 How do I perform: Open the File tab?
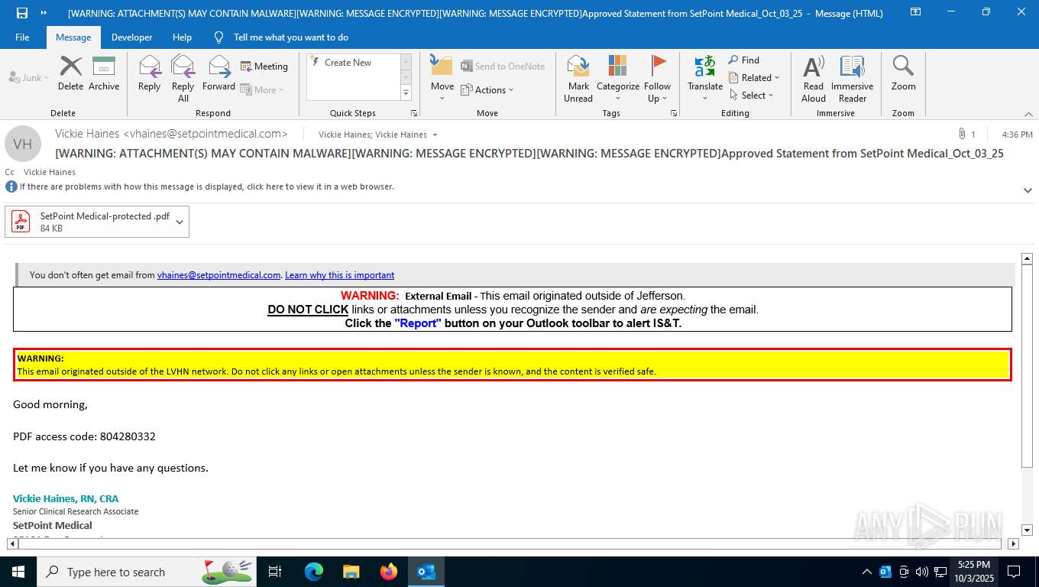point(22,37)
